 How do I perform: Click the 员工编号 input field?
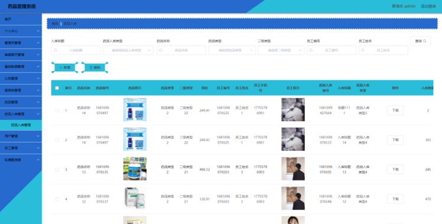click(x=331, y=50)
